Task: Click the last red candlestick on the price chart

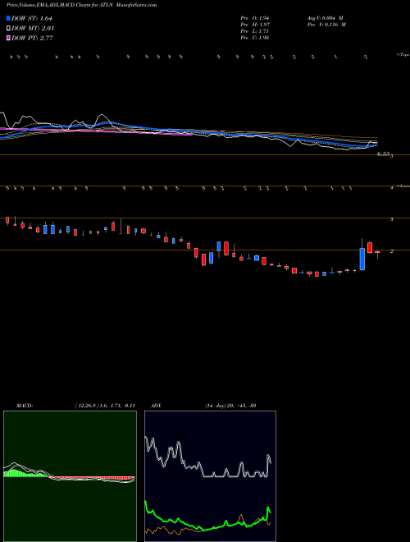Action: 377,252
